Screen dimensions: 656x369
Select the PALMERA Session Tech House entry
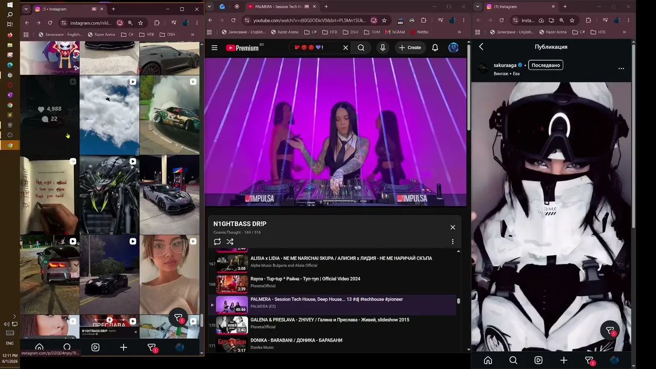coord(333,305)
